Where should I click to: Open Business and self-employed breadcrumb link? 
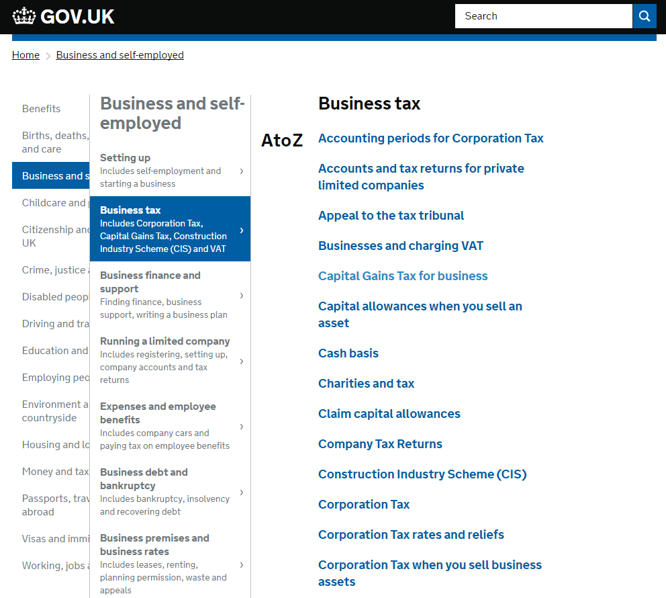120,55
